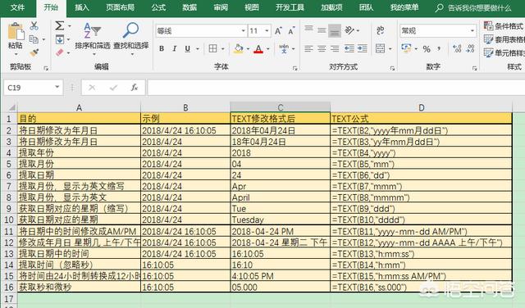Switch to Data (数据) tab
The width and height of the screenshot is (525, 308).
[189, 7]
